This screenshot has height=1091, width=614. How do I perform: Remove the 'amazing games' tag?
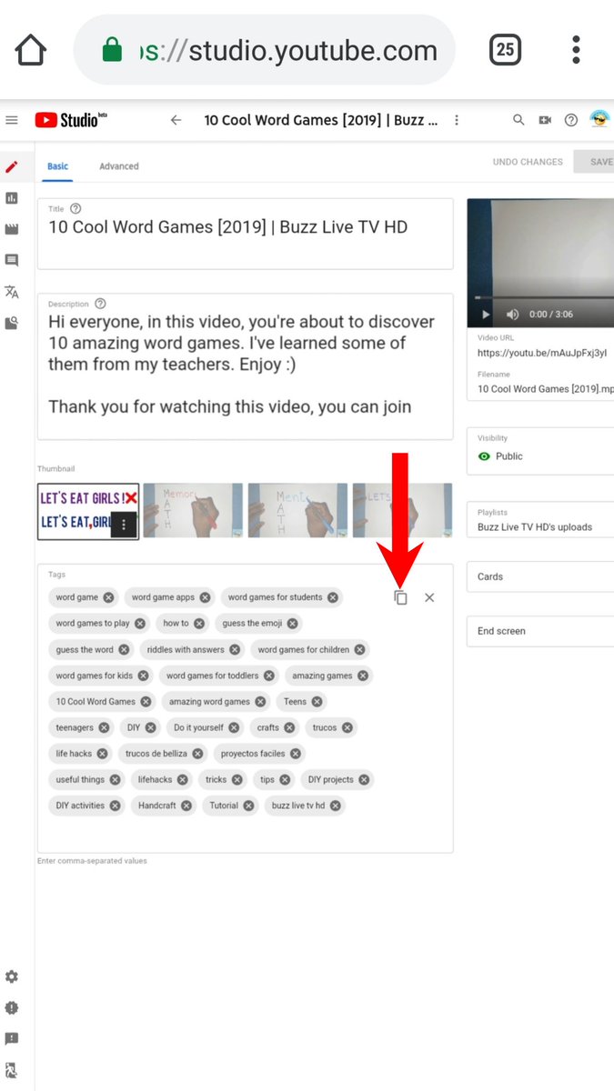(x=363, y=676)
